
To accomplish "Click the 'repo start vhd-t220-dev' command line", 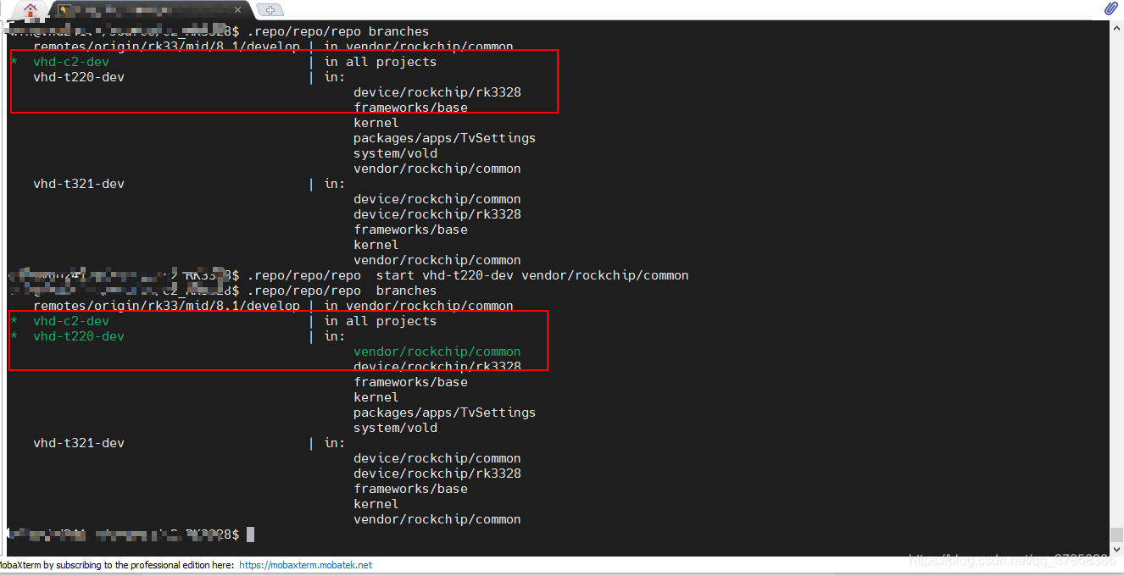I will click(468, 275).
